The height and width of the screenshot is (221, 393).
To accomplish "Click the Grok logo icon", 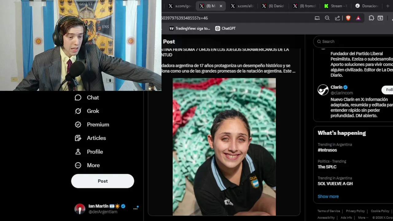I will pyautogui.click(x=78, y=111).
